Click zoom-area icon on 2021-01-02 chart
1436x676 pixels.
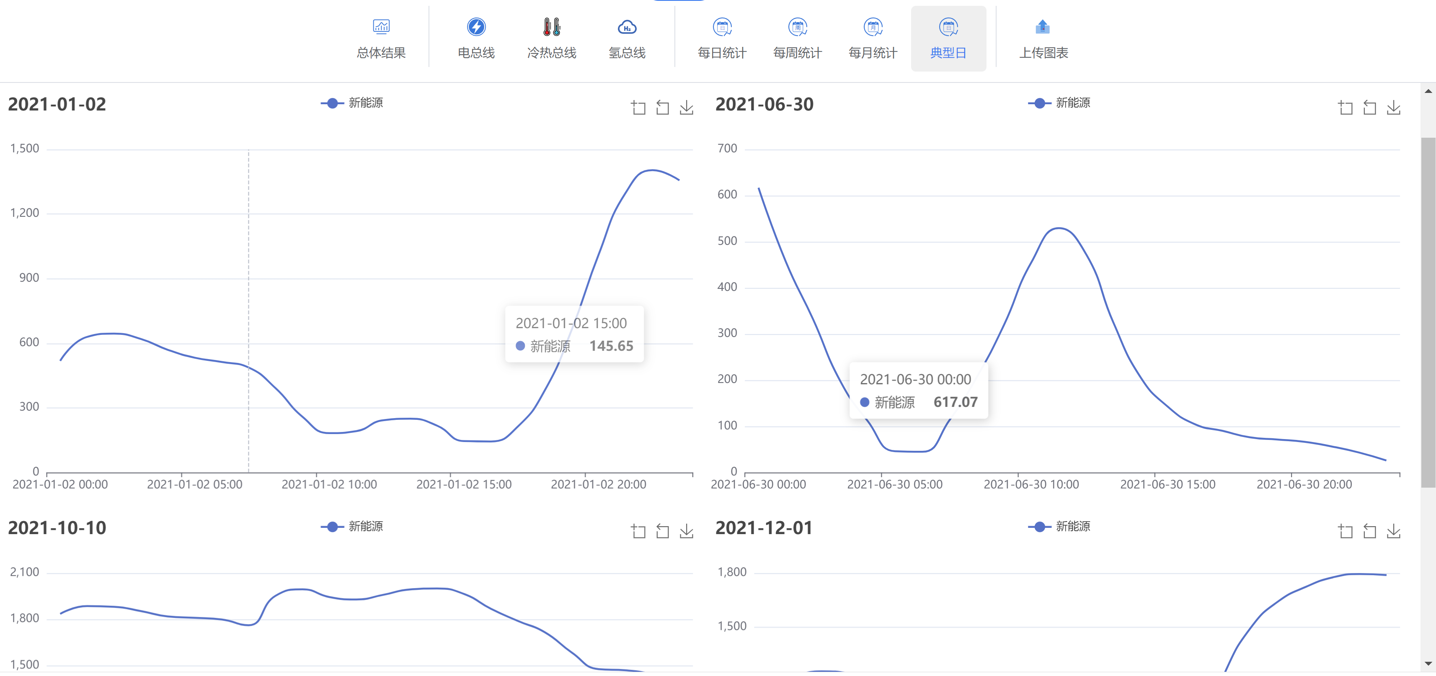tap(638, 108)
